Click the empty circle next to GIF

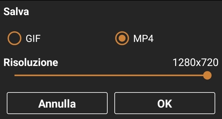tap(14, 38)
